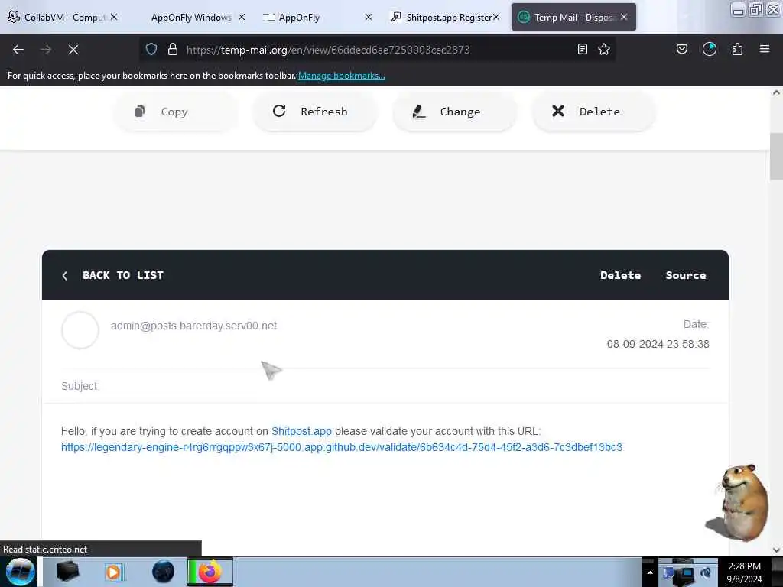
Task: Click the network tray icon
Action: (x=686, y=574)
